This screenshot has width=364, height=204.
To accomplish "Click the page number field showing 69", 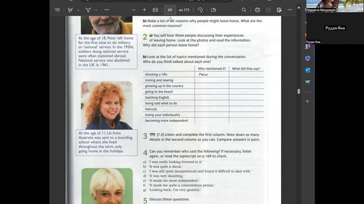I will [170, 10].
